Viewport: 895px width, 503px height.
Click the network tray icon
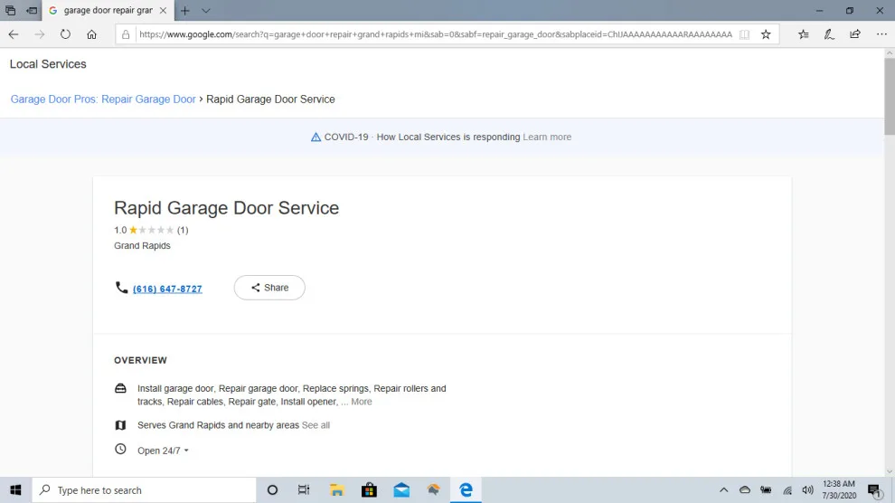(x=787, y=489)
